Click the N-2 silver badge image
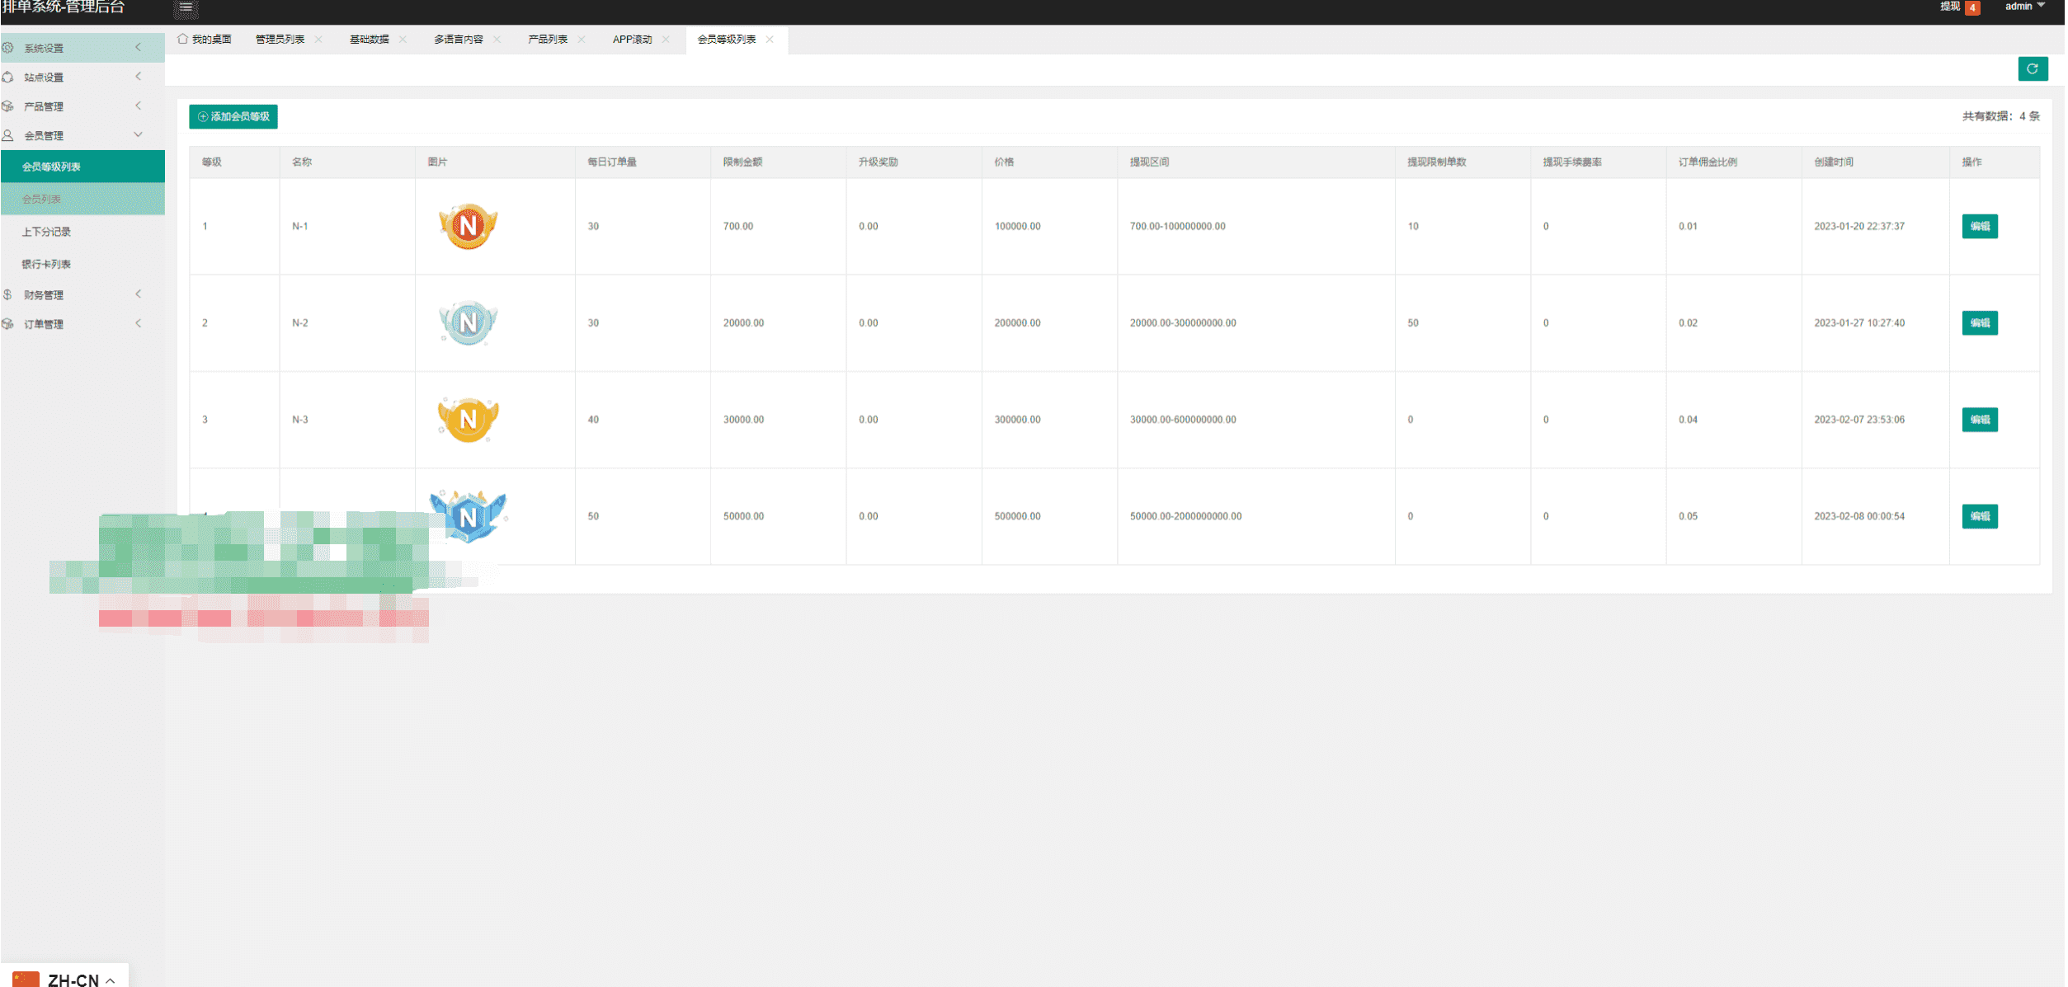The image size is (2068, 987). pyautogui.click(x=468, y=322)
